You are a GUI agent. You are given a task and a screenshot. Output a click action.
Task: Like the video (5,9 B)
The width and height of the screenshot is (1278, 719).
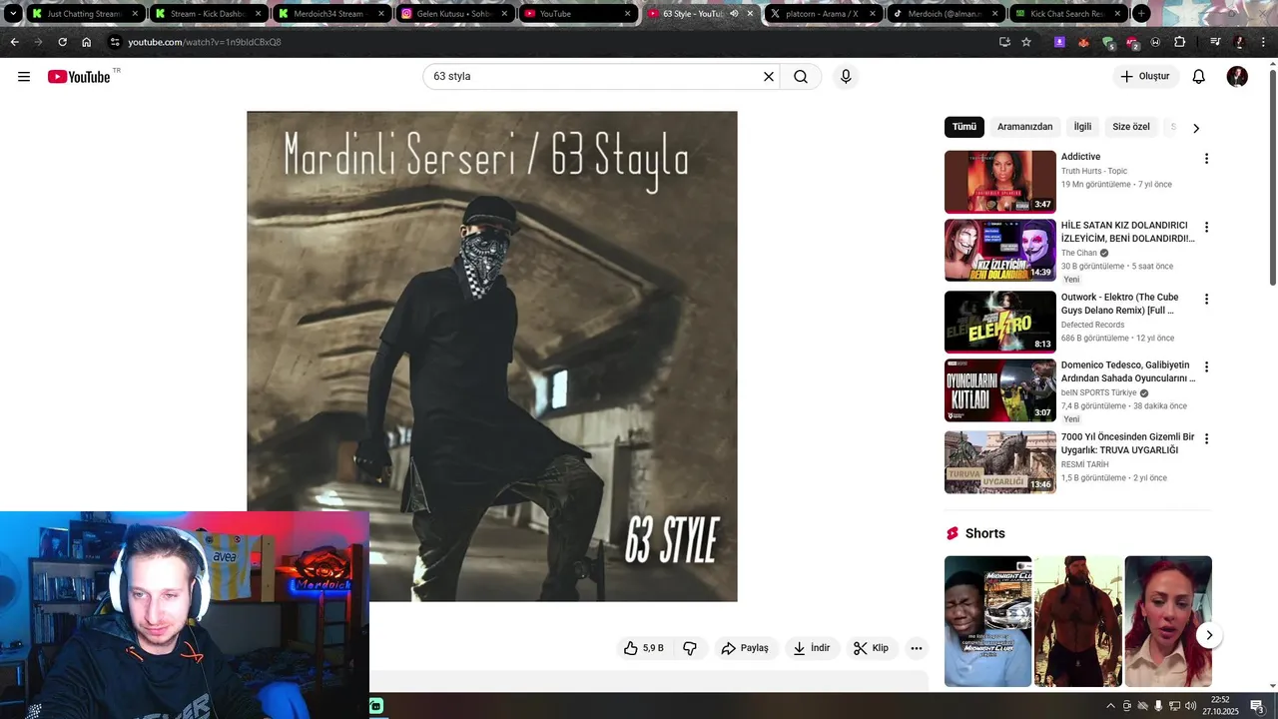(x=643, y=648)
